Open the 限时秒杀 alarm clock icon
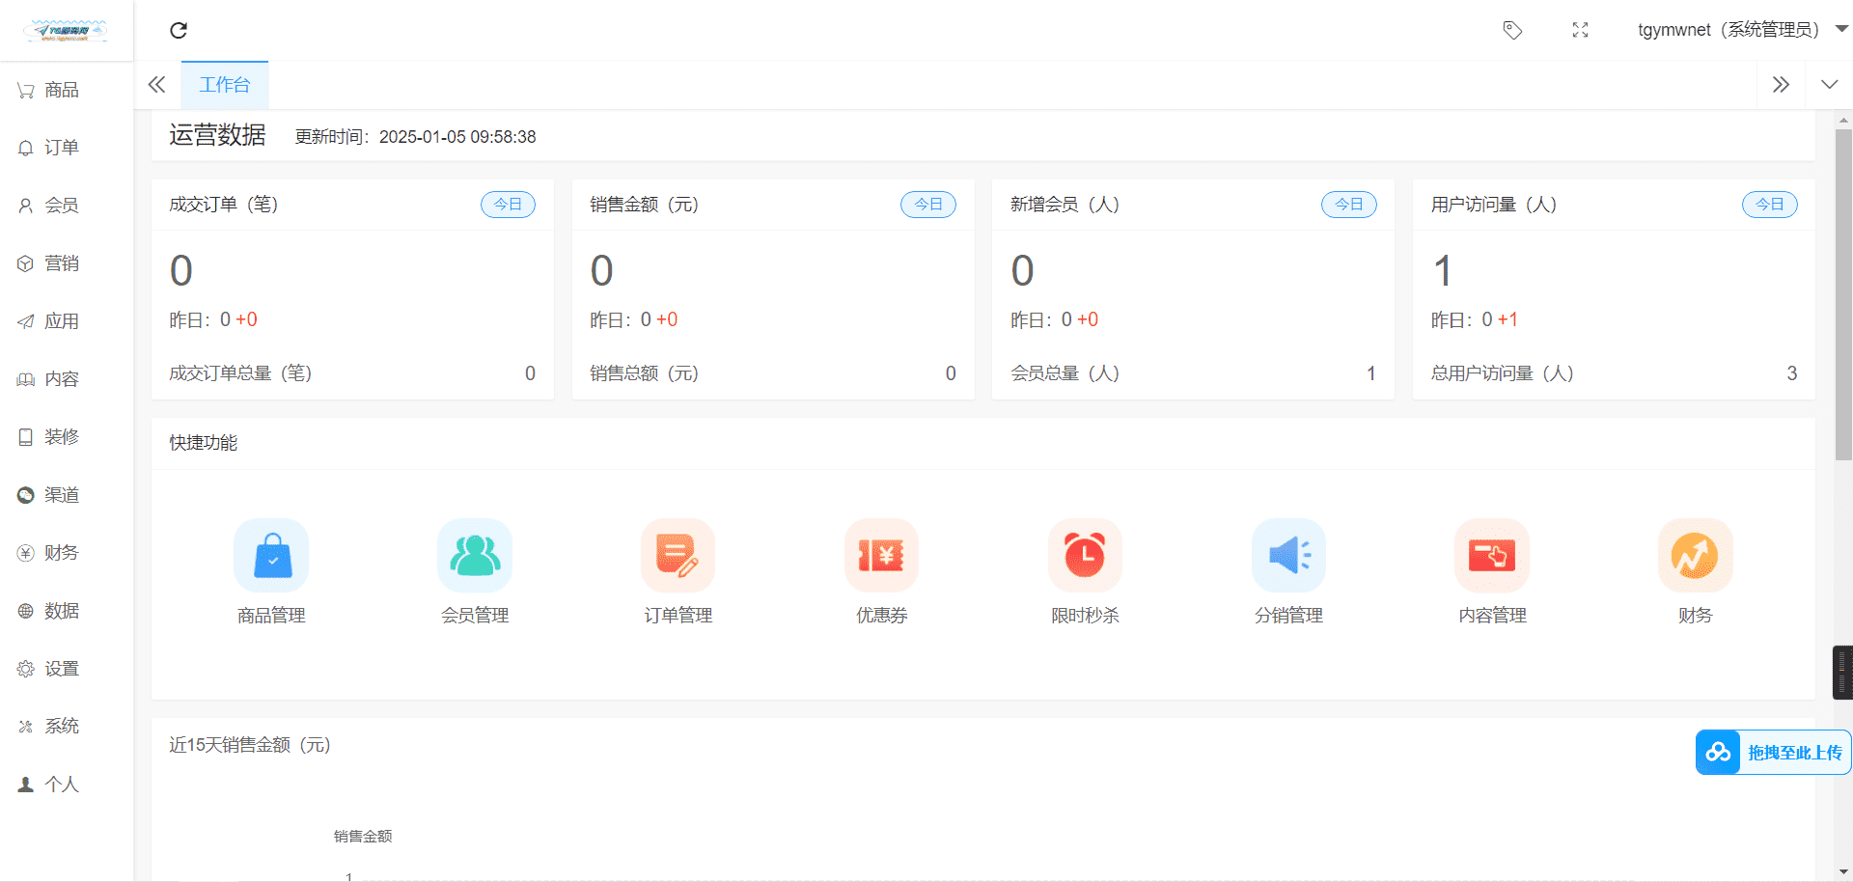Image resolution: width=1853 pixels, height=882 pixels. click(1085, 556)
